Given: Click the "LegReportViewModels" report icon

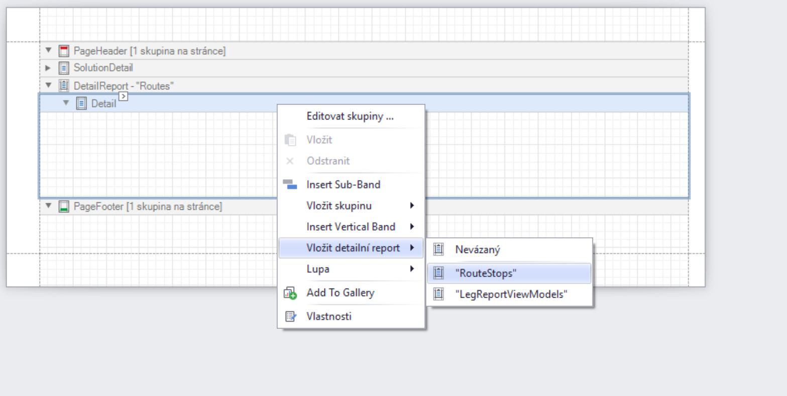Looking at the screenshot, I should tap(438, 295).
